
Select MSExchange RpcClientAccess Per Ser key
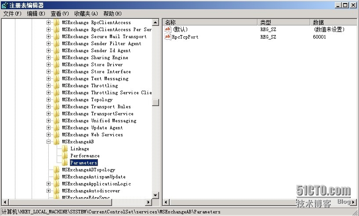point(107,30)
